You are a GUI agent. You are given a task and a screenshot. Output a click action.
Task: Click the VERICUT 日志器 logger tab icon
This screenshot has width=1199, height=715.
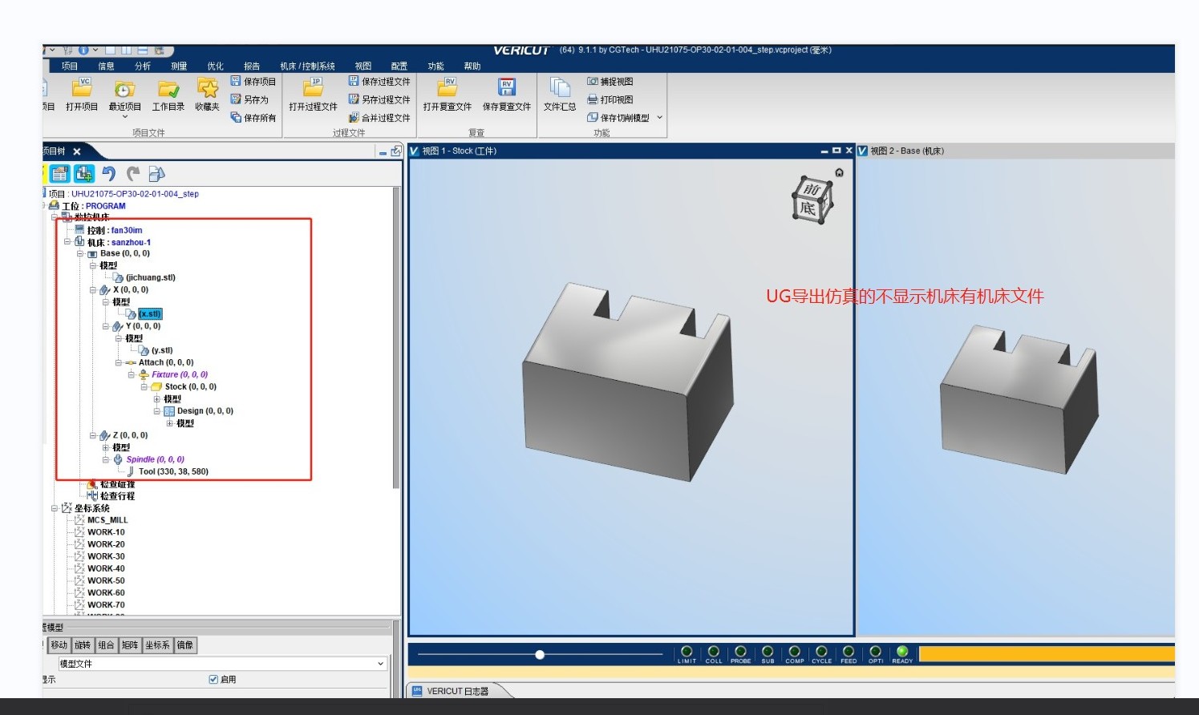coord(417,691)
